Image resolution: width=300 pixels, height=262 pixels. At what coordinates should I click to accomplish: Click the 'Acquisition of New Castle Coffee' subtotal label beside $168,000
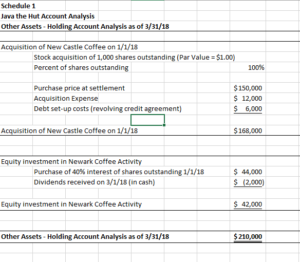pyautogui.click(x=69, y=131)
